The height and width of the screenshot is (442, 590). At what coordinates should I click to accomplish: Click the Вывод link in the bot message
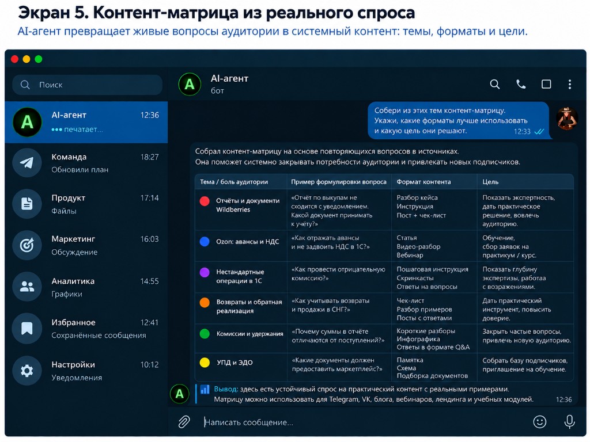[226, 389]
